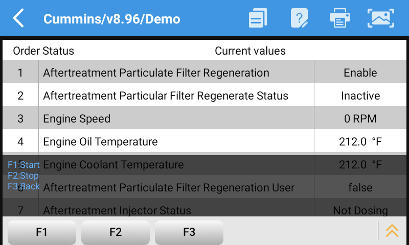Click the printer icon
Screen dimensions: 409x245
point(339,18)
